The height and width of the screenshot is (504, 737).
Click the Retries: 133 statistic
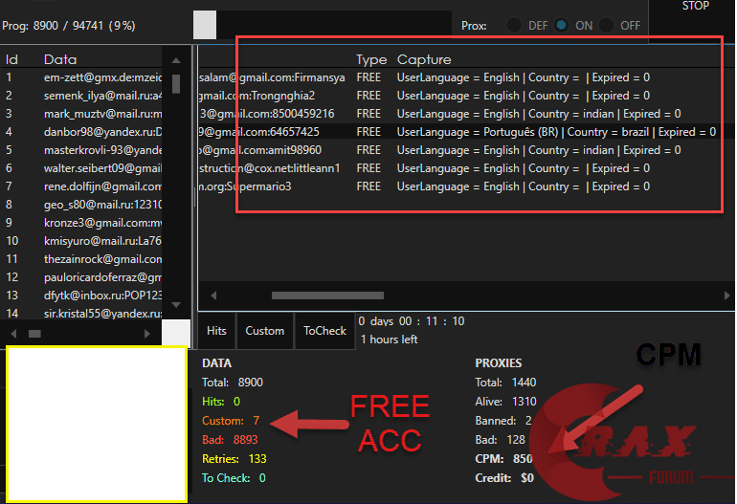(234, 459)
